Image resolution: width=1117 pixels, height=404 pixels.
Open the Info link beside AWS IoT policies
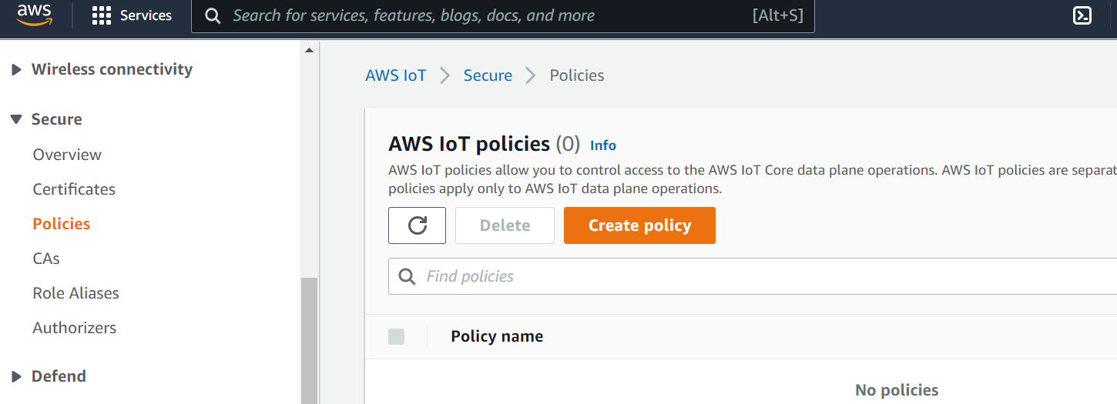(x=603, y=145)
